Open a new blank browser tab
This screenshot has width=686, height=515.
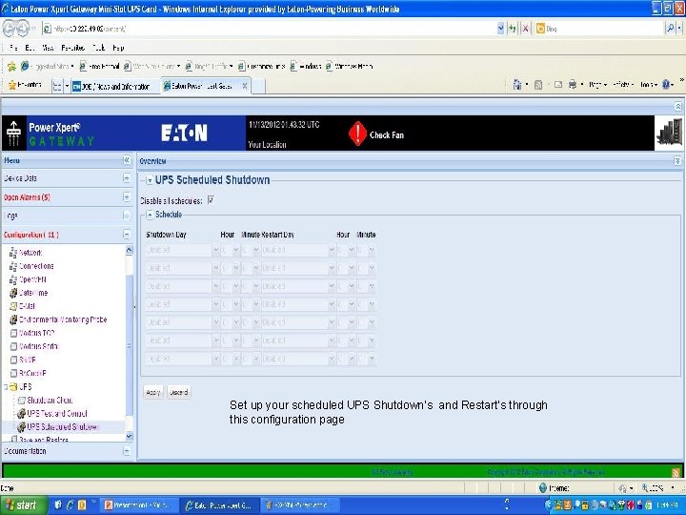(x=258, y=86)
